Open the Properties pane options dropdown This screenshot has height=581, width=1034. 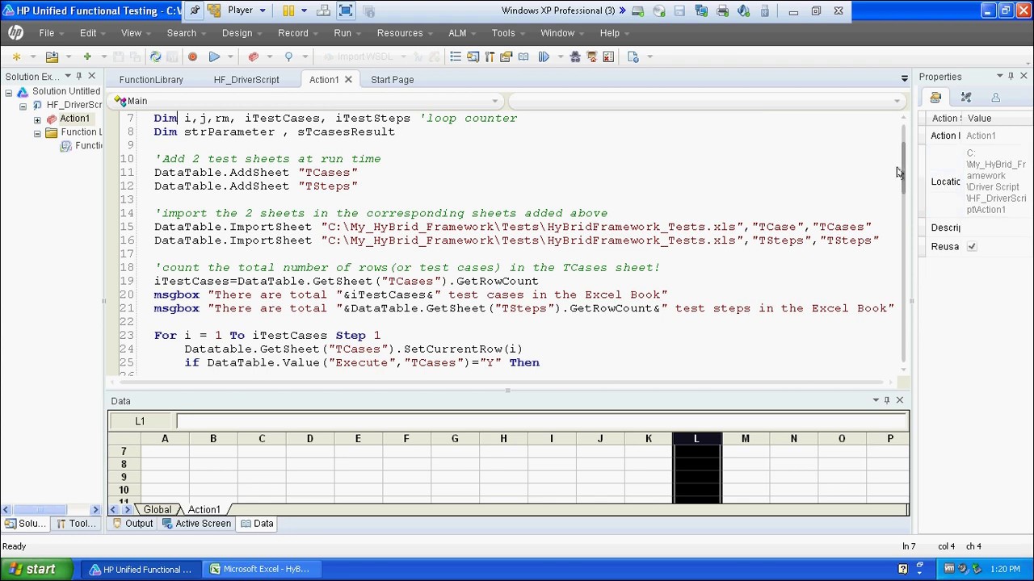[999, 77]
